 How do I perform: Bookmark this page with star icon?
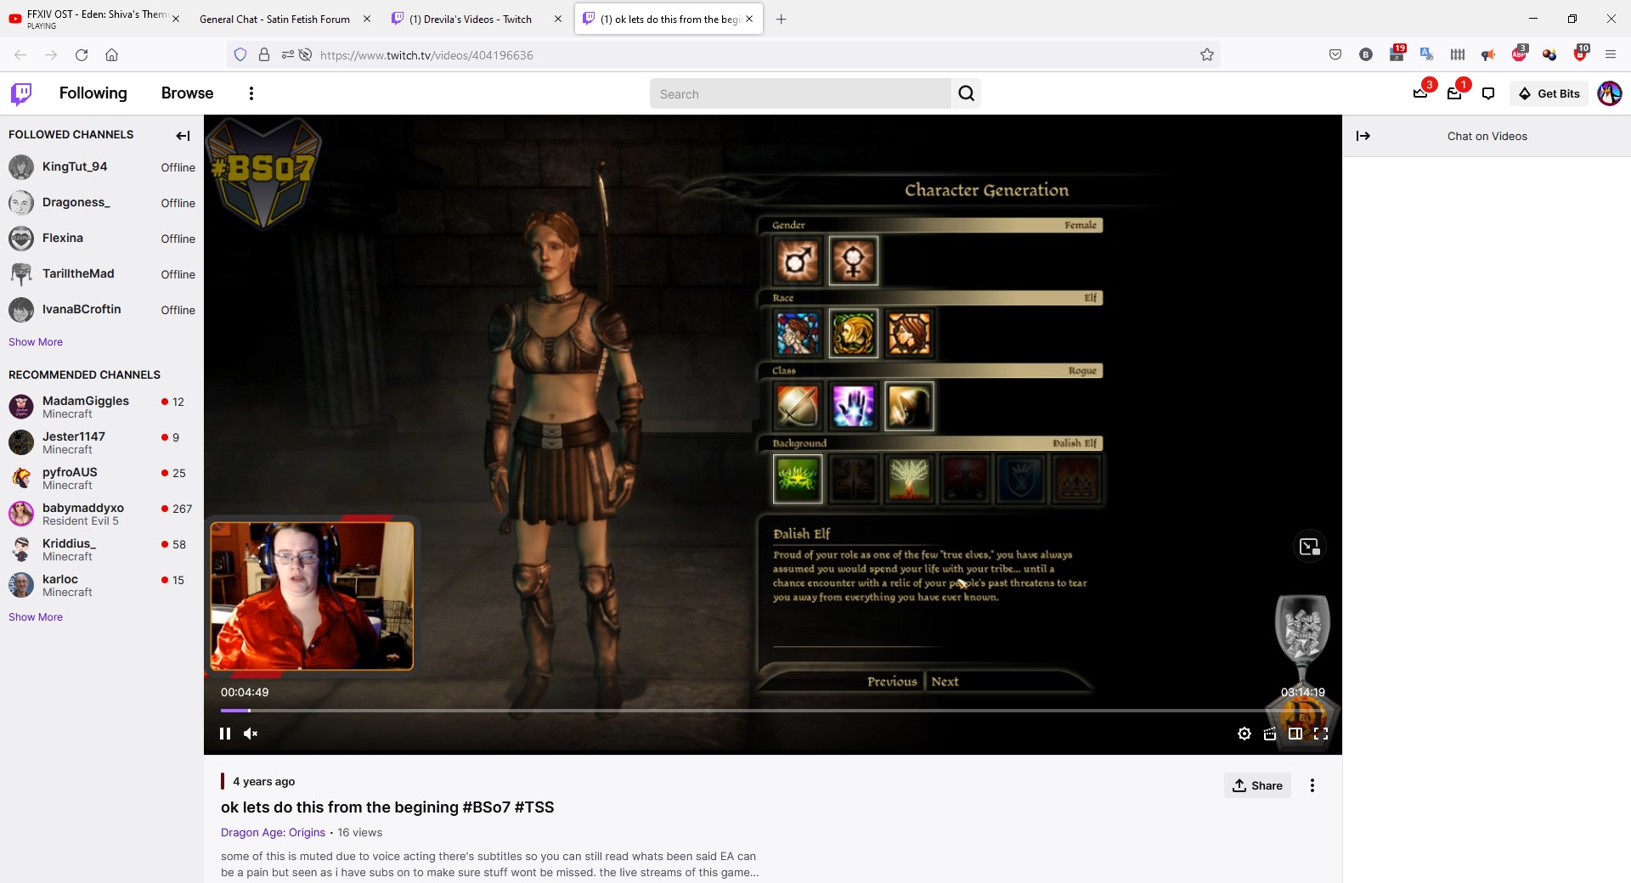click(x=1206, y=55)
